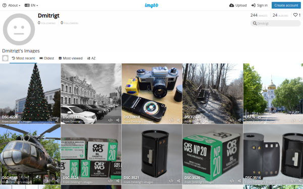This screenshot has width=303, height=189.
Task: Click share icon on DSCF2443
Action: [x=239, y=120]
